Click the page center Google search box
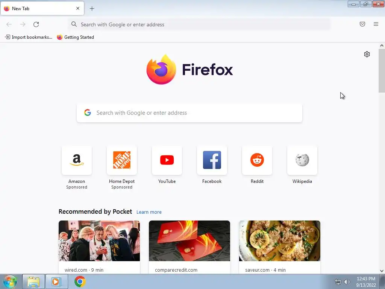This screenshot has height=289, width=385. pos(189,113)
